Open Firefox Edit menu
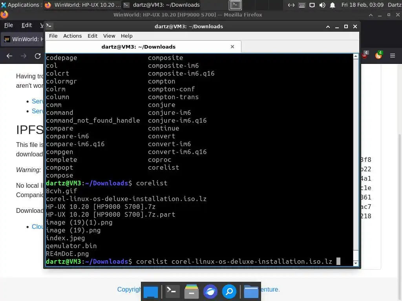 [27, 25]
